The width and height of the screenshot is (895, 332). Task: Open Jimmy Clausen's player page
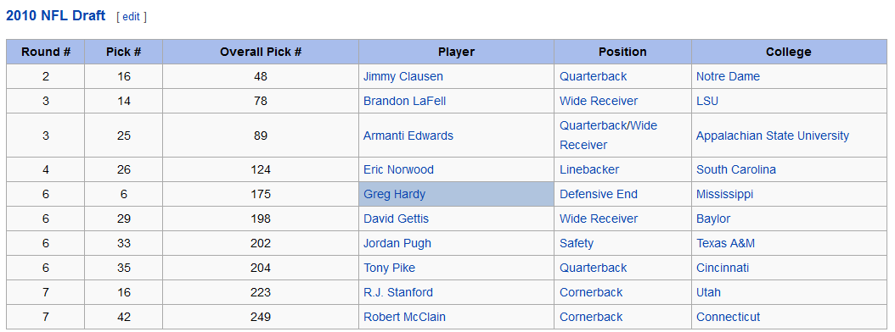coord(403,76)
